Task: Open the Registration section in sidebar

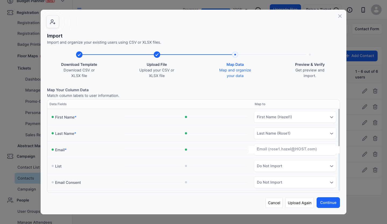Action: [28, 13]
